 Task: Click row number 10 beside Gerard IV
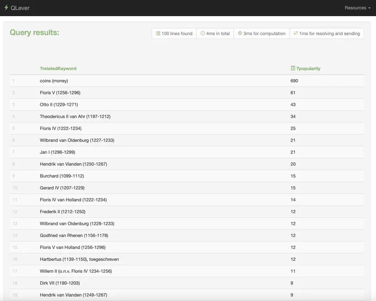[15, 188]
